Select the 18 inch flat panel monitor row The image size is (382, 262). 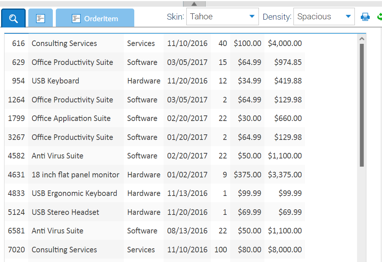point(75,175)
